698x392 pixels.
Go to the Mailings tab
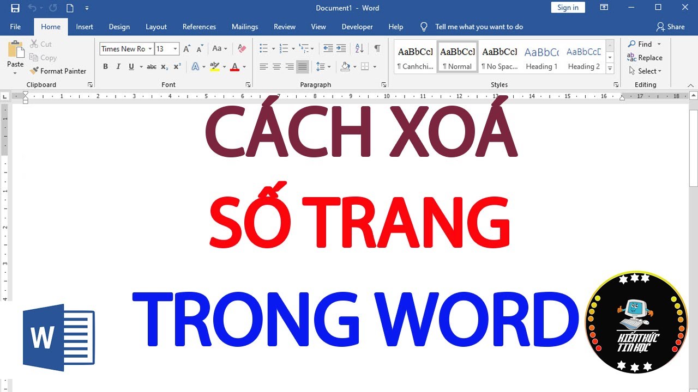pos(245,27)
